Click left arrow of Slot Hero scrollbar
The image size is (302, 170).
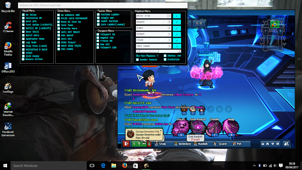pos(137,51)
